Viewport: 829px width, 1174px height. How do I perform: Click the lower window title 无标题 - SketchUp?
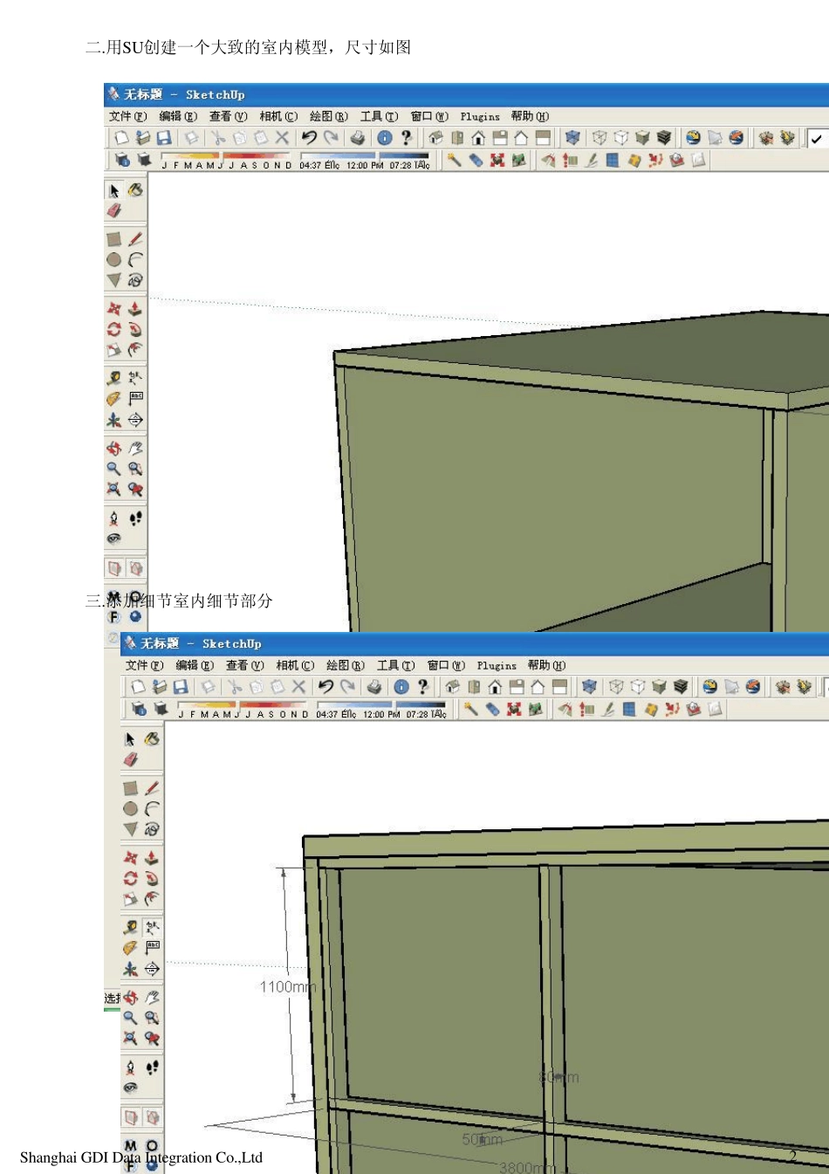201,643
